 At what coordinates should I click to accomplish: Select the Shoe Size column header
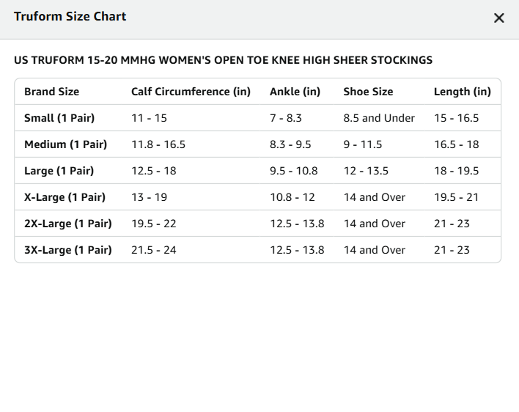click(x=368, y=92)
